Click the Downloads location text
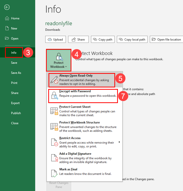 53,30
